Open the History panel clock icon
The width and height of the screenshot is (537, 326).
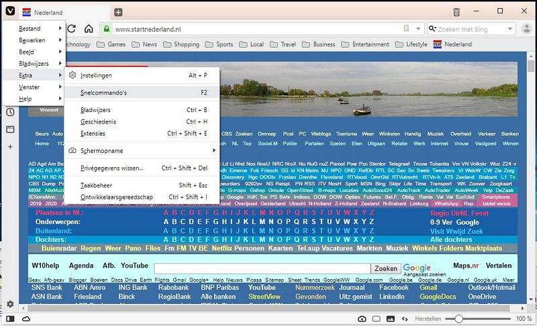10,112
